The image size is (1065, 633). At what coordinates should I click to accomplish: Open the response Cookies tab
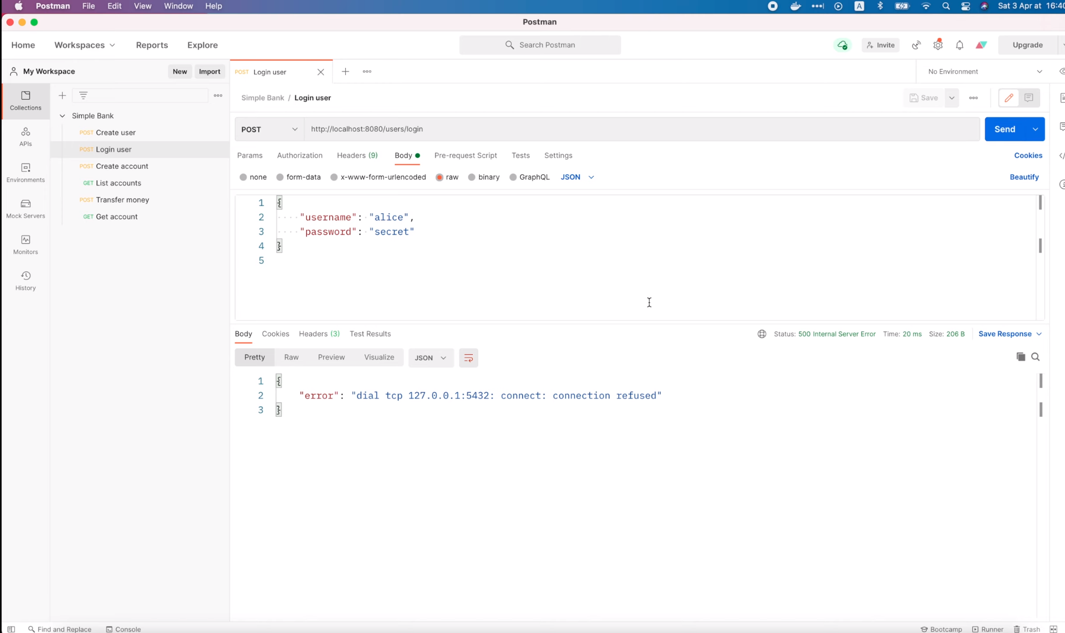[275, 334]
